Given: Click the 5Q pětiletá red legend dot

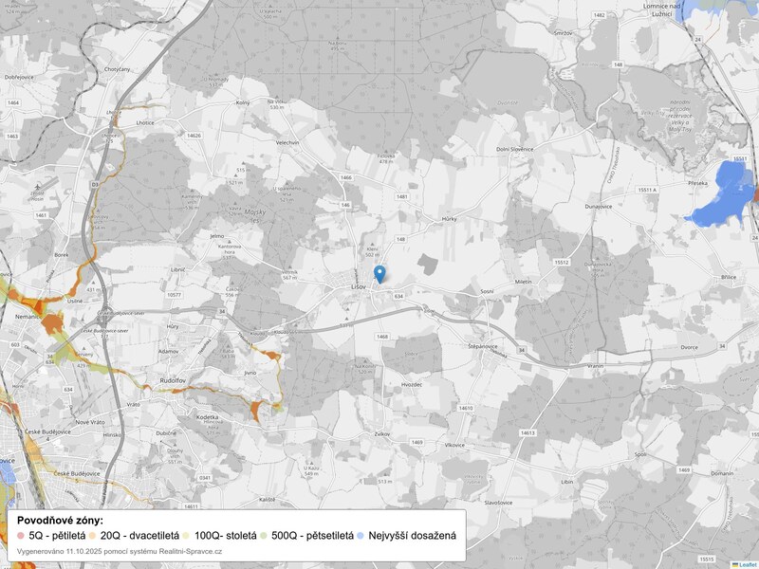Looking at the screenshot, I should pyautogui.click(x=21, y=536).
